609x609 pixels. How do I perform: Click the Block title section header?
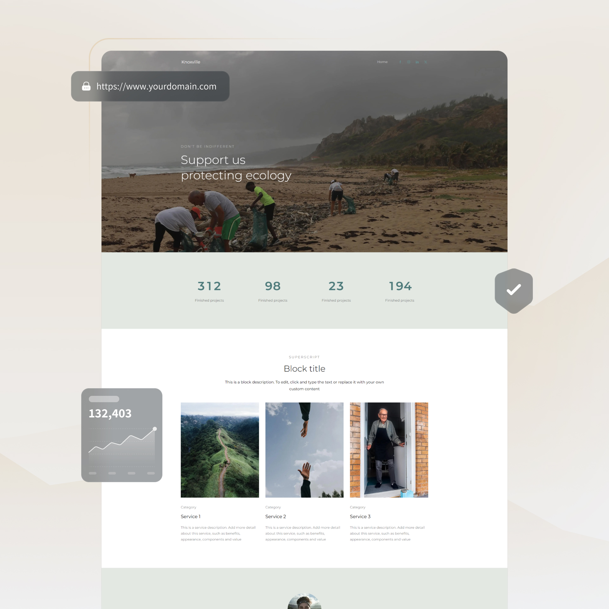[x=304, y=368]
